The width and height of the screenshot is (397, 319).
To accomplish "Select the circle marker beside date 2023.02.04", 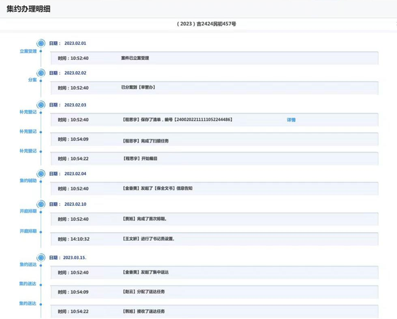I will (x=41, y=174).
